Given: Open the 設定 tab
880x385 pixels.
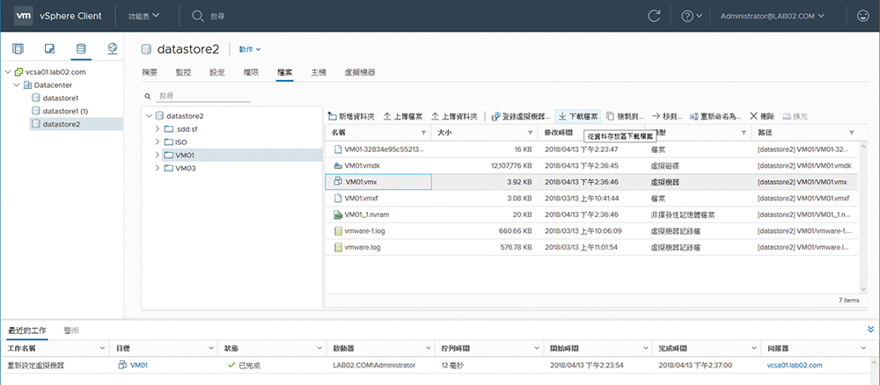Looking at the screenshot, I should 217,72.
